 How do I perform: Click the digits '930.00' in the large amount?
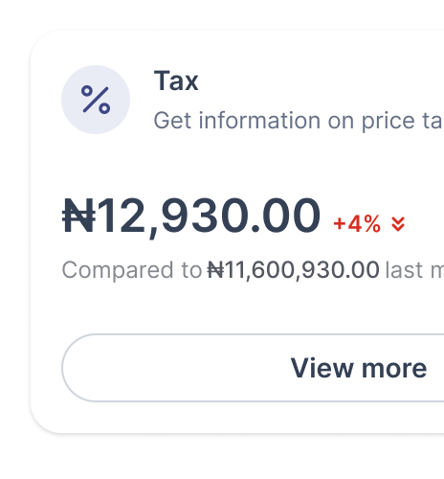[x=240, y=216]
